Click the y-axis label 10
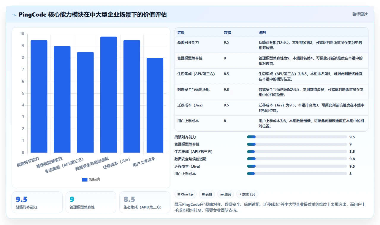The width and height of the screenshot is (380, 225). click(x=22, y=34)
